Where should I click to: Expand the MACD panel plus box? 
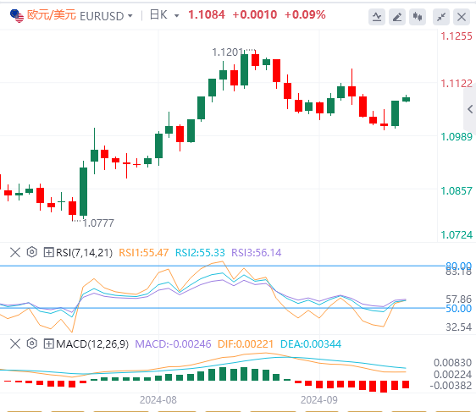click(x=48, y=343)
